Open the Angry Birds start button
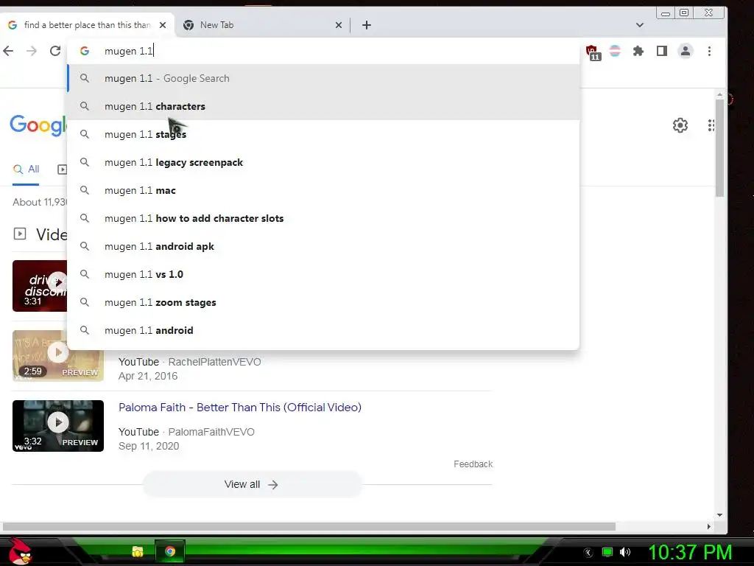 (x=20, y=551)
